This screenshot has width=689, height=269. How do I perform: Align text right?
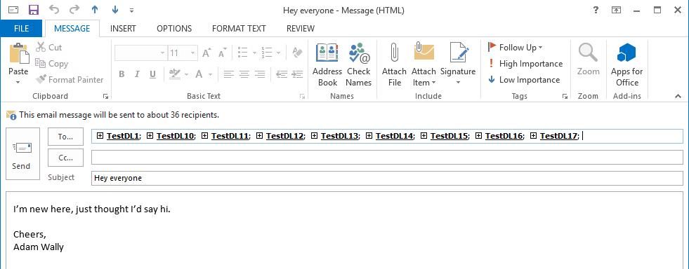(260, 74)
